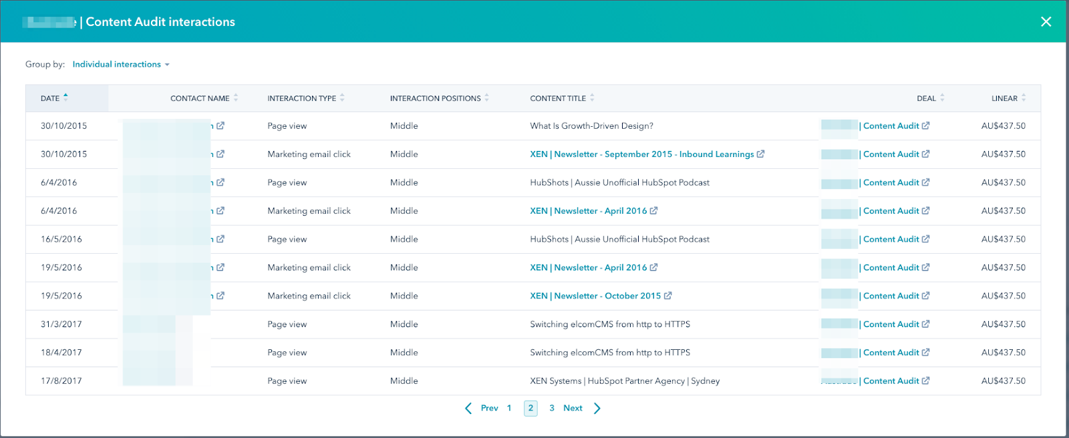Go to page 3 of results

click(x=552, y=408)
